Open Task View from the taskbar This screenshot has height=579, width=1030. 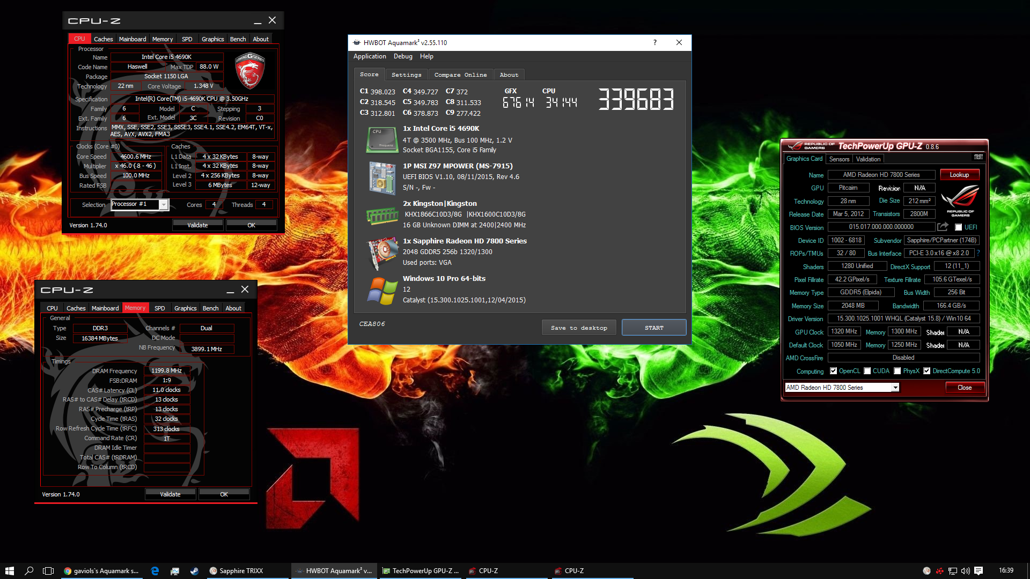tap(48, 571)
